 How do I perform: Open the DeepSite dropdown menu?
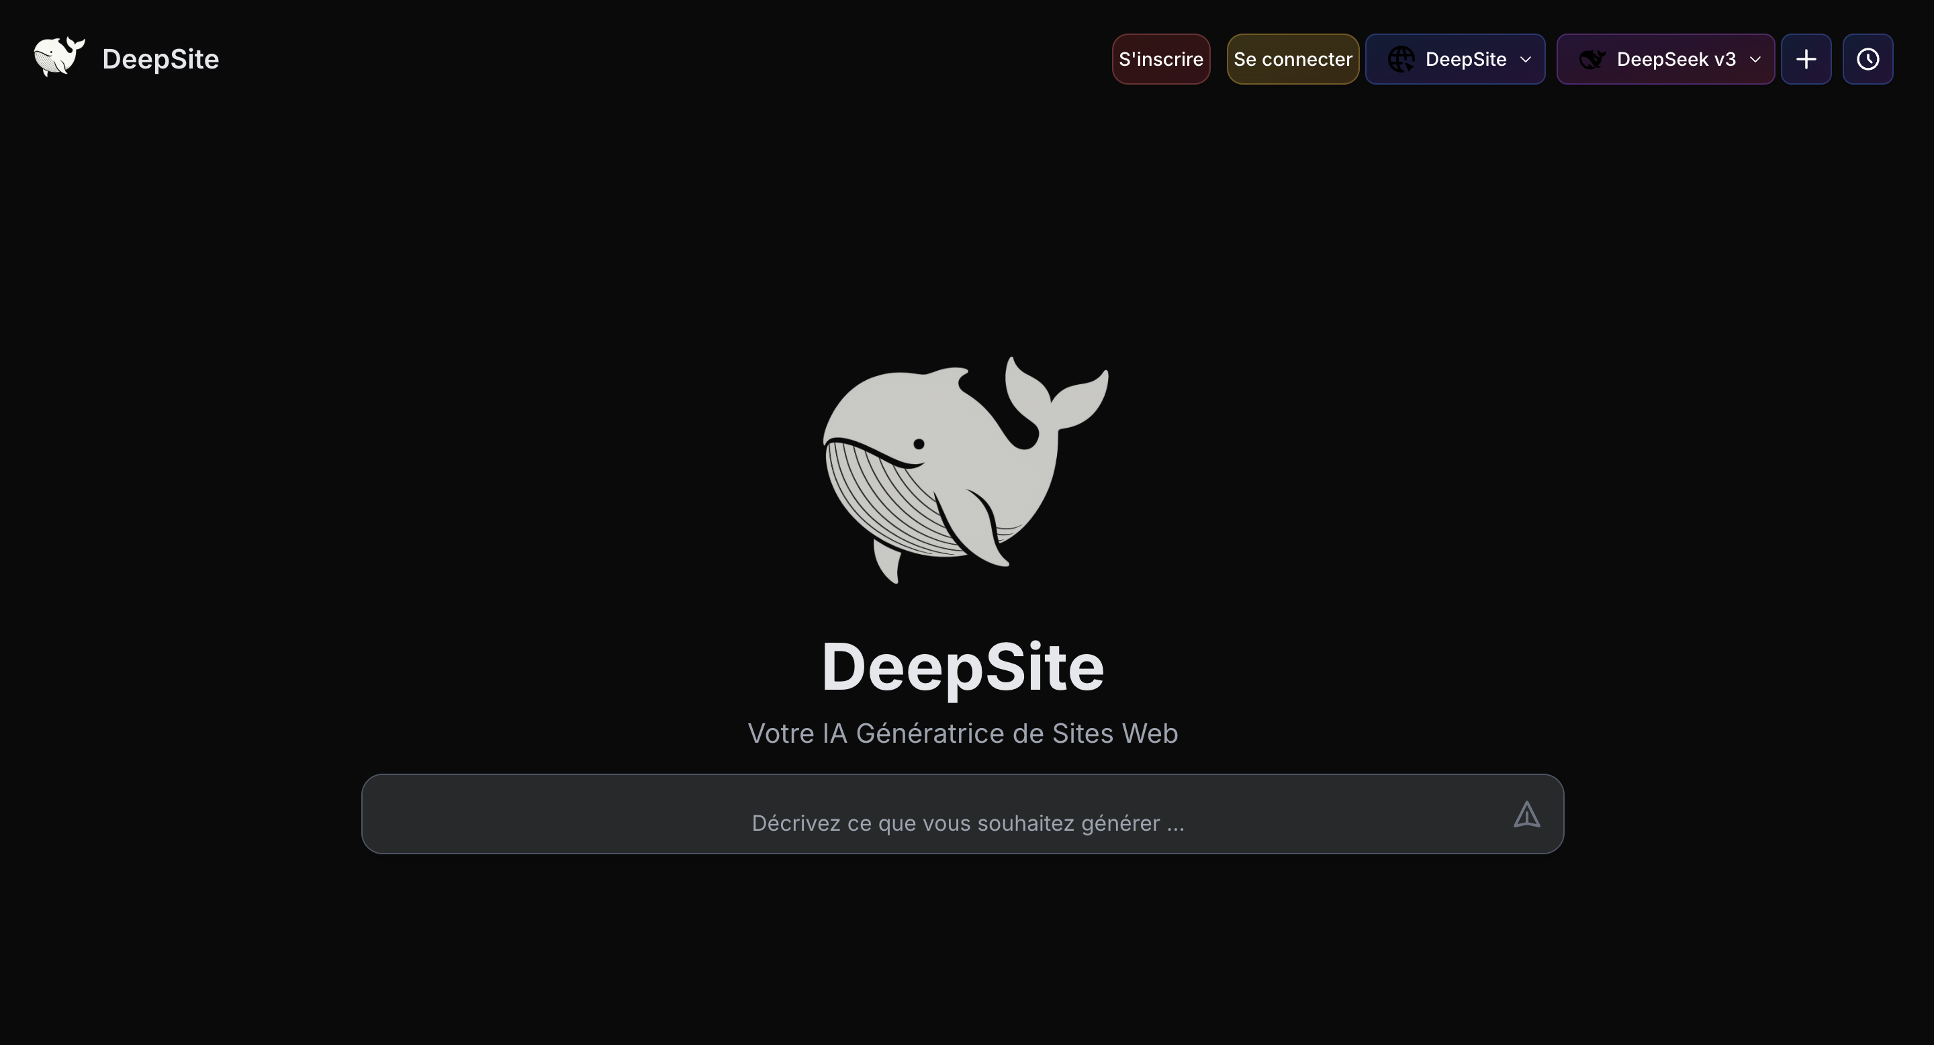click(1464, 59)
